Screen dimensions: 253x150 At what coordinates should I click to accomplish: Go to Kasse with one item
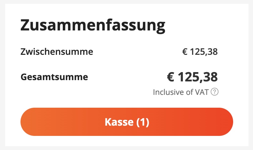click(x=127, y=122)
